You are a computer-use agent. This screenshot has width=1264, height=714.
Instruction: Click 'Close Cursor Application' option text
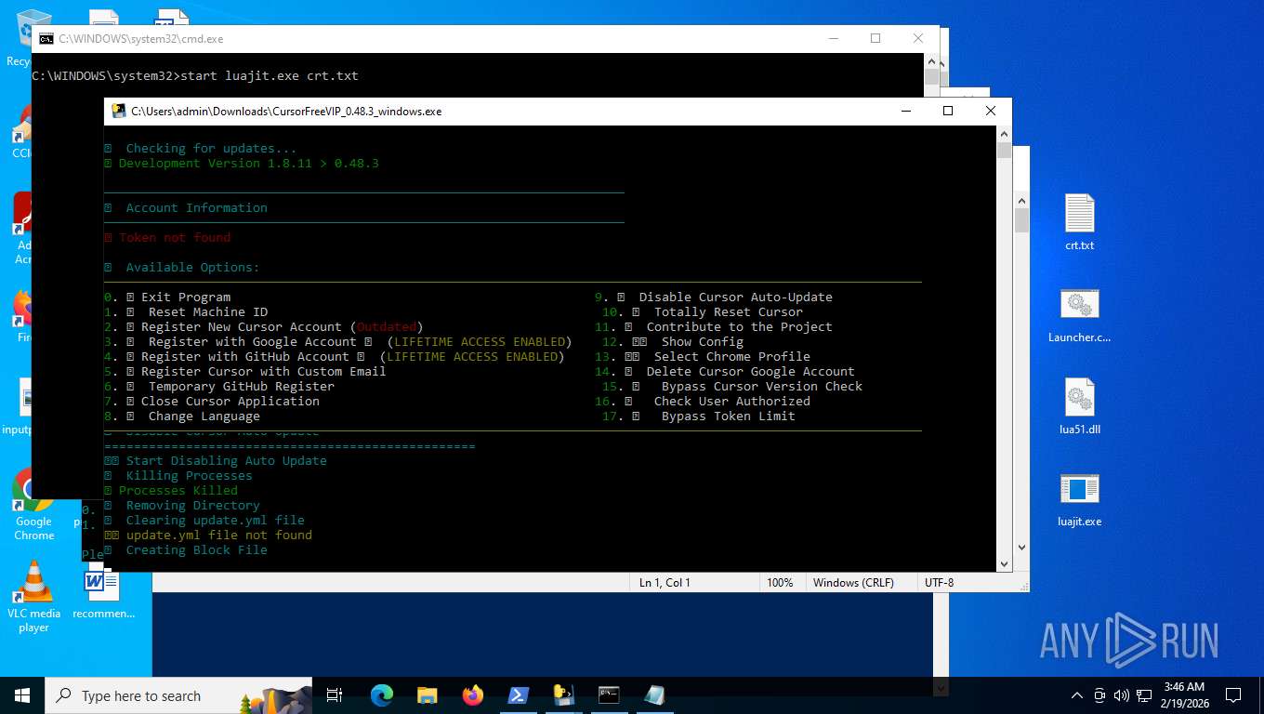pyautogui.click(x=230, y=402)
